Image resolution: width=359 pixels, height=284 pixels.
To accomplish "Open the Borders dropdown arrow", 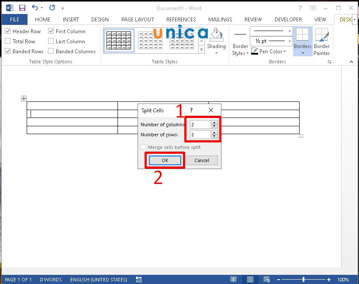I will pyautogui.click(x=303, y=53).
